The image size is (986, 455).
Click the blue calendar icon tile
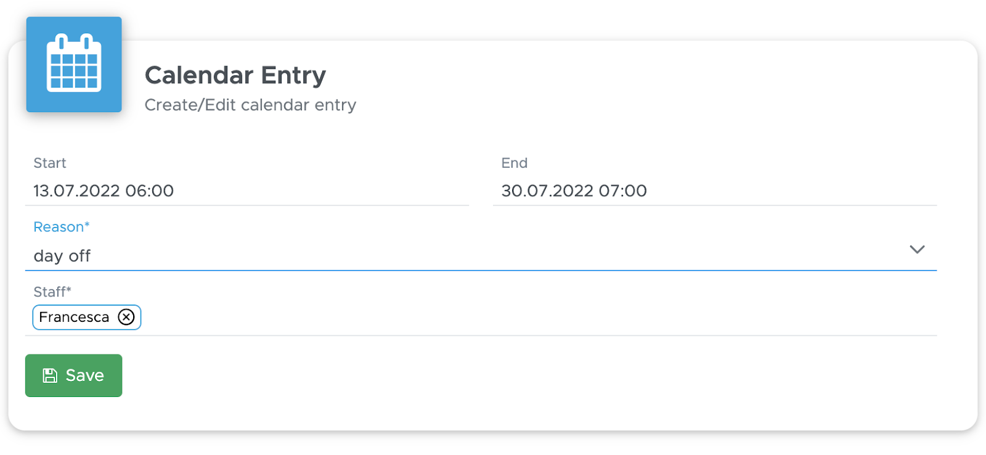click(x=74, y=64)
